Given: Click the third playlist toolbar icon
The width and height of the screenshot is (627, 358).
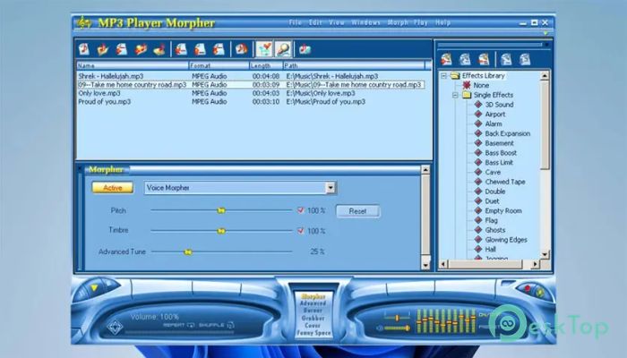Looking at the screenshot, I should pos(122,49).
